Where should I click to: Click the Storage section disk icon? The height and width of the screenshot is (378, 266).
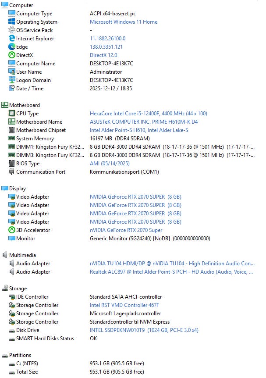pos(5,288)
